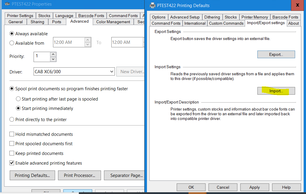The width and height of the screenshot is (306, 194).
Task: Open the Custom Commands tab
Action: 226,23
